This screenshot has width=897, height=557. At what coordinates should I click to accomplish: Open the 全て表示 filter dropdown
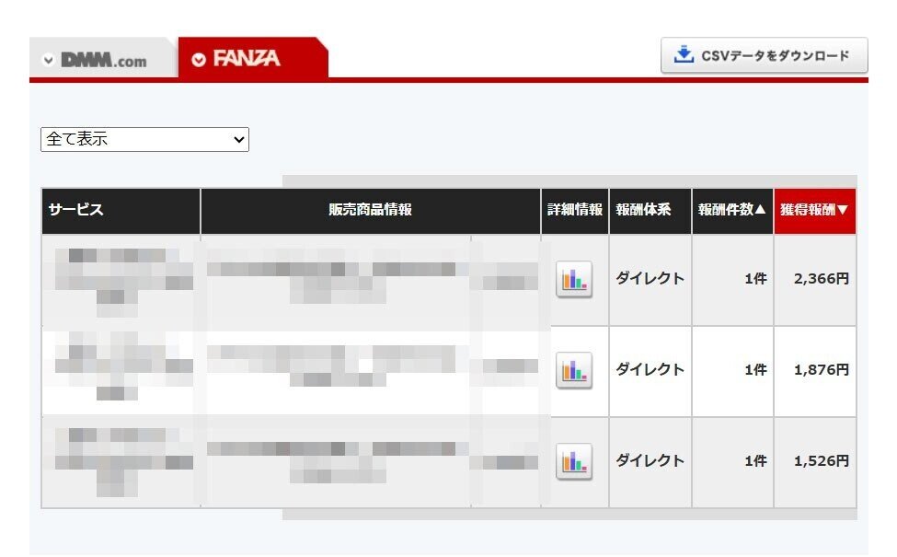tap(144, 139)
